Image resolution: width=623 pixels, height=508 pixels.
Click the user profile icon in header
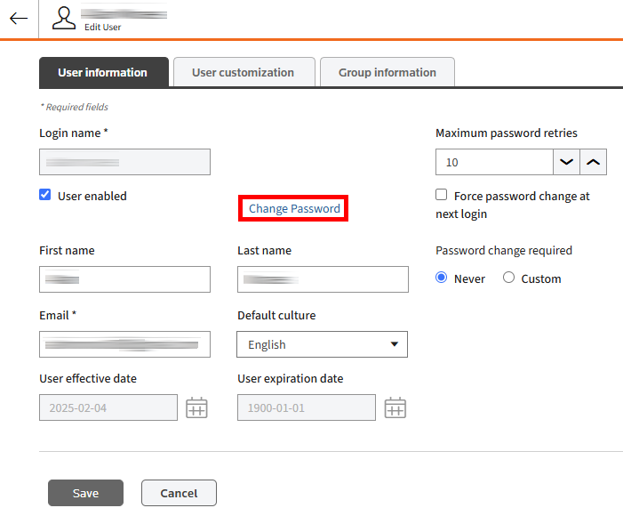tap(64, 19)
